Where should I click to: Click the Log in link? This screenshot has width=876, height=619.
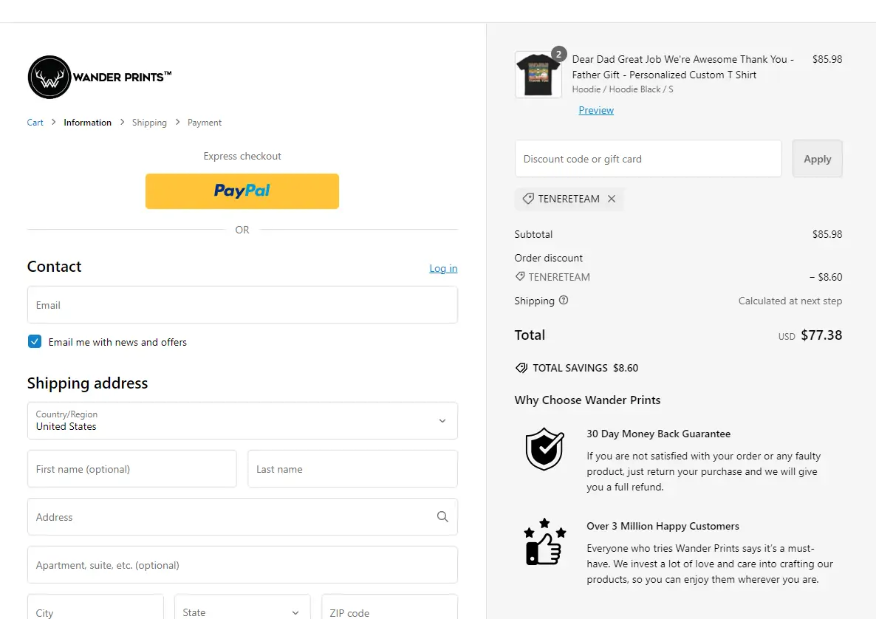[443, 268]
